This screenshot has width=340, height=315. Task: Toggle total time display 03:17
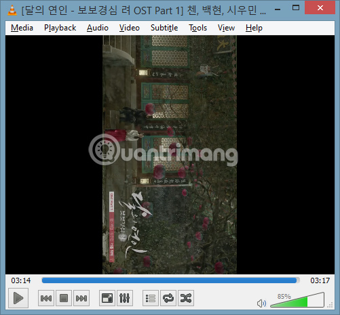[320, 280]
